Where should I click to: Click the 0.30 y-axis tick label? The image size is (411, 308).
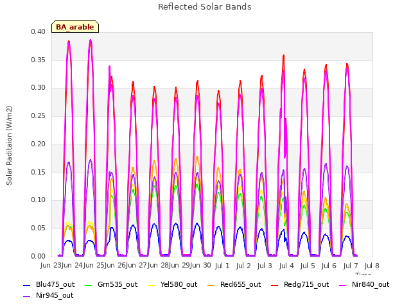38,88
